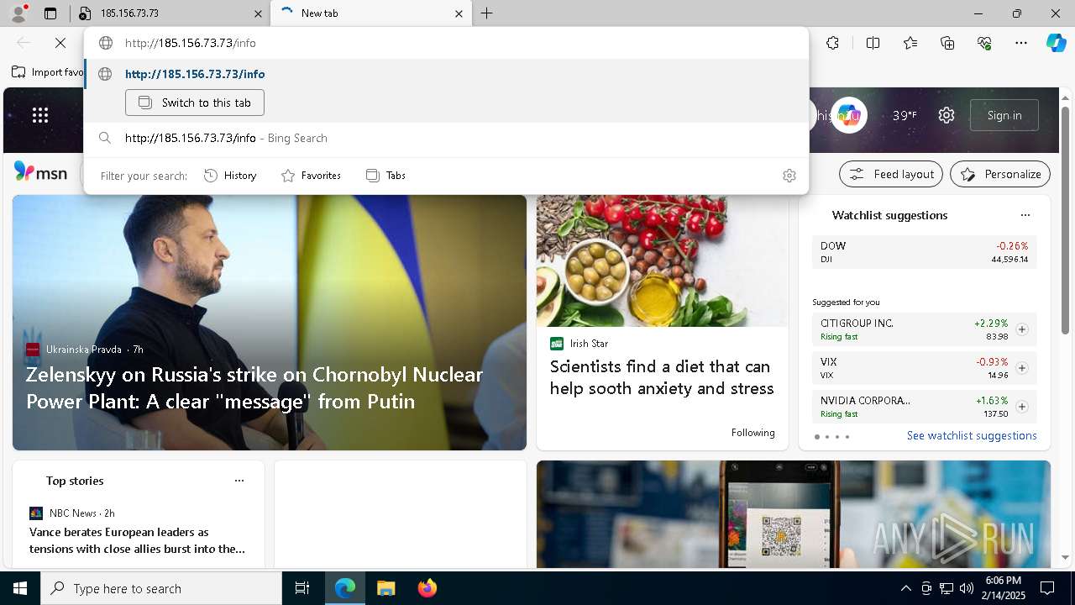Click the Switch to this tab button

[x=195, y=103]
